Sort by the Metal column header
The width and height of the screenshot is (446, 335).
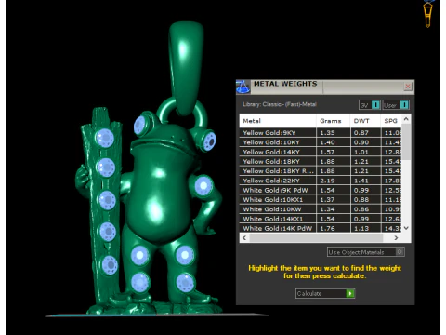[x=278, y=121]
